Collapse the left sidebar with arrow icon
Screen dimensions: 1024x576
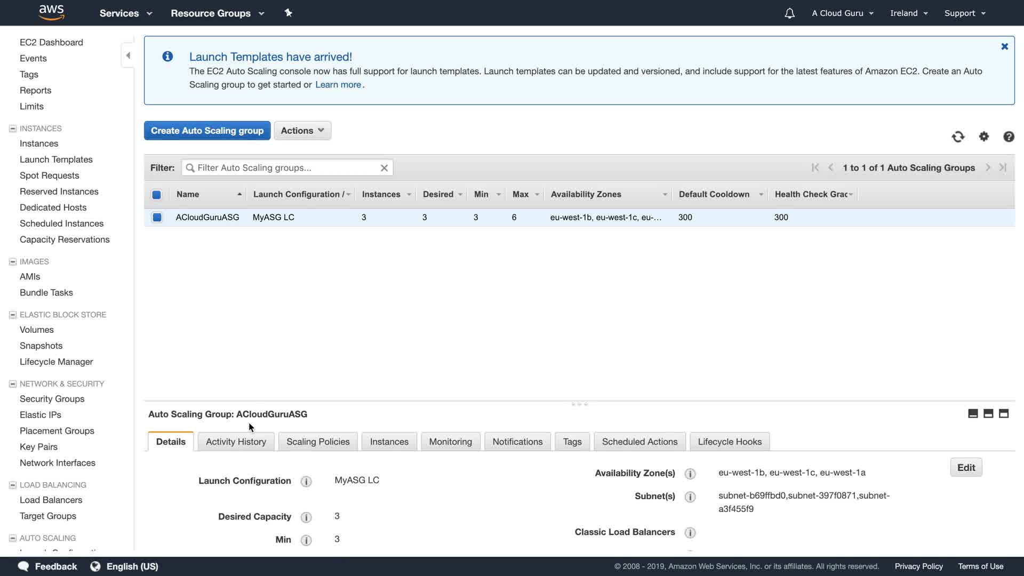(x=127, y=55)
